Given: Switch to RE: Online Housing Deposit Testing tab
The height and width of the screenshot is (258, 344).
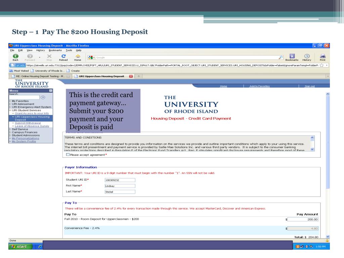Looking at the screenshot, I should pos(40,76).
